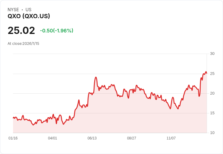Click the 20 price axis label

[x=212, y=93]
